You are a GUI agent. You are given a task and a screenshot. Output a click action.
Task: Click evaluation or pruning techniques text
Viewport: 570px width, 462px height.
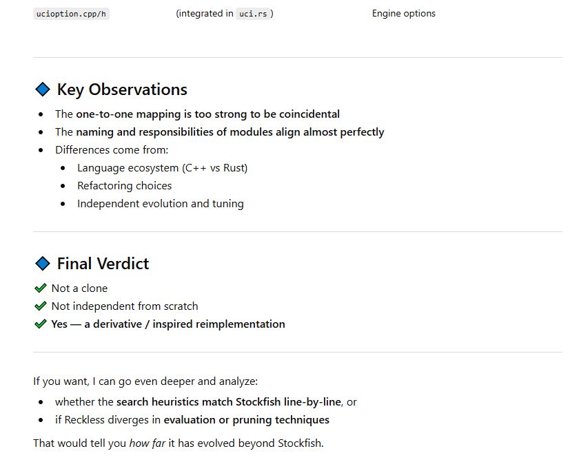click(247, 420)
